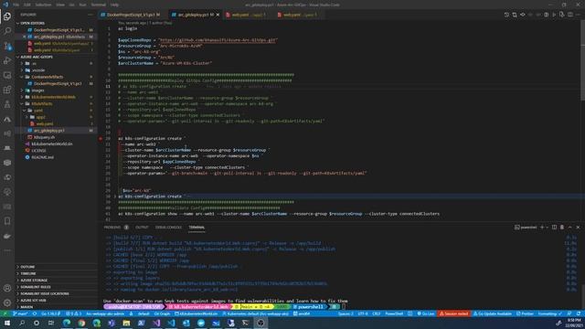Open the Explorer view in activity bar
Image resolution: width=585 pixels, height=329 pixels.
[7, 16]
